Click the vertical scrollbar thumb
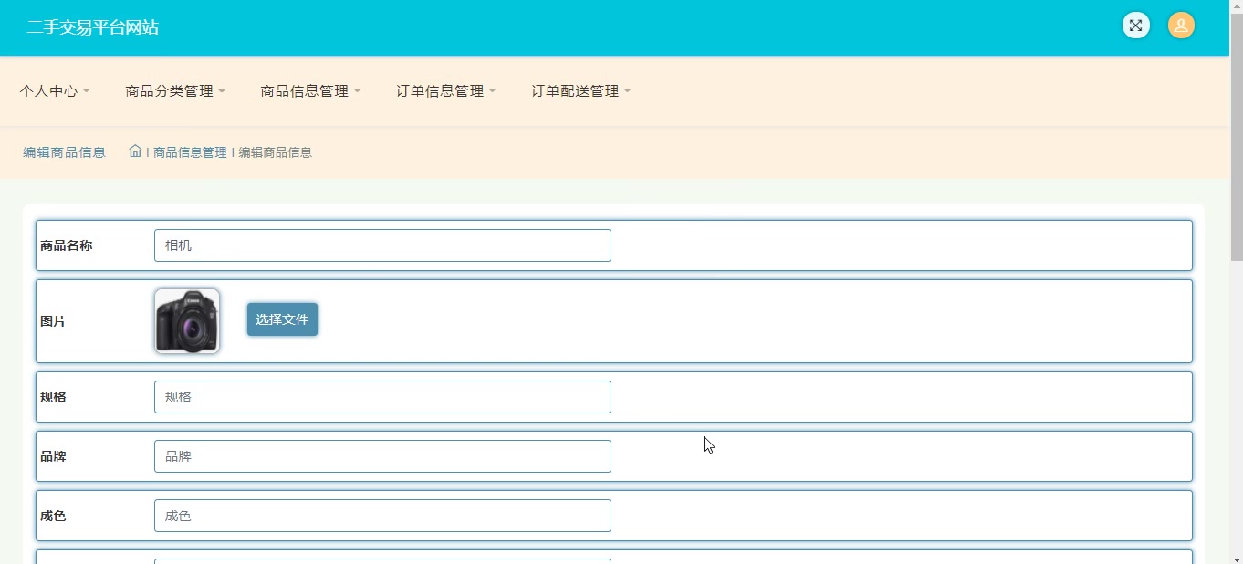The image size is (1243, 564). click(1236, 137)
